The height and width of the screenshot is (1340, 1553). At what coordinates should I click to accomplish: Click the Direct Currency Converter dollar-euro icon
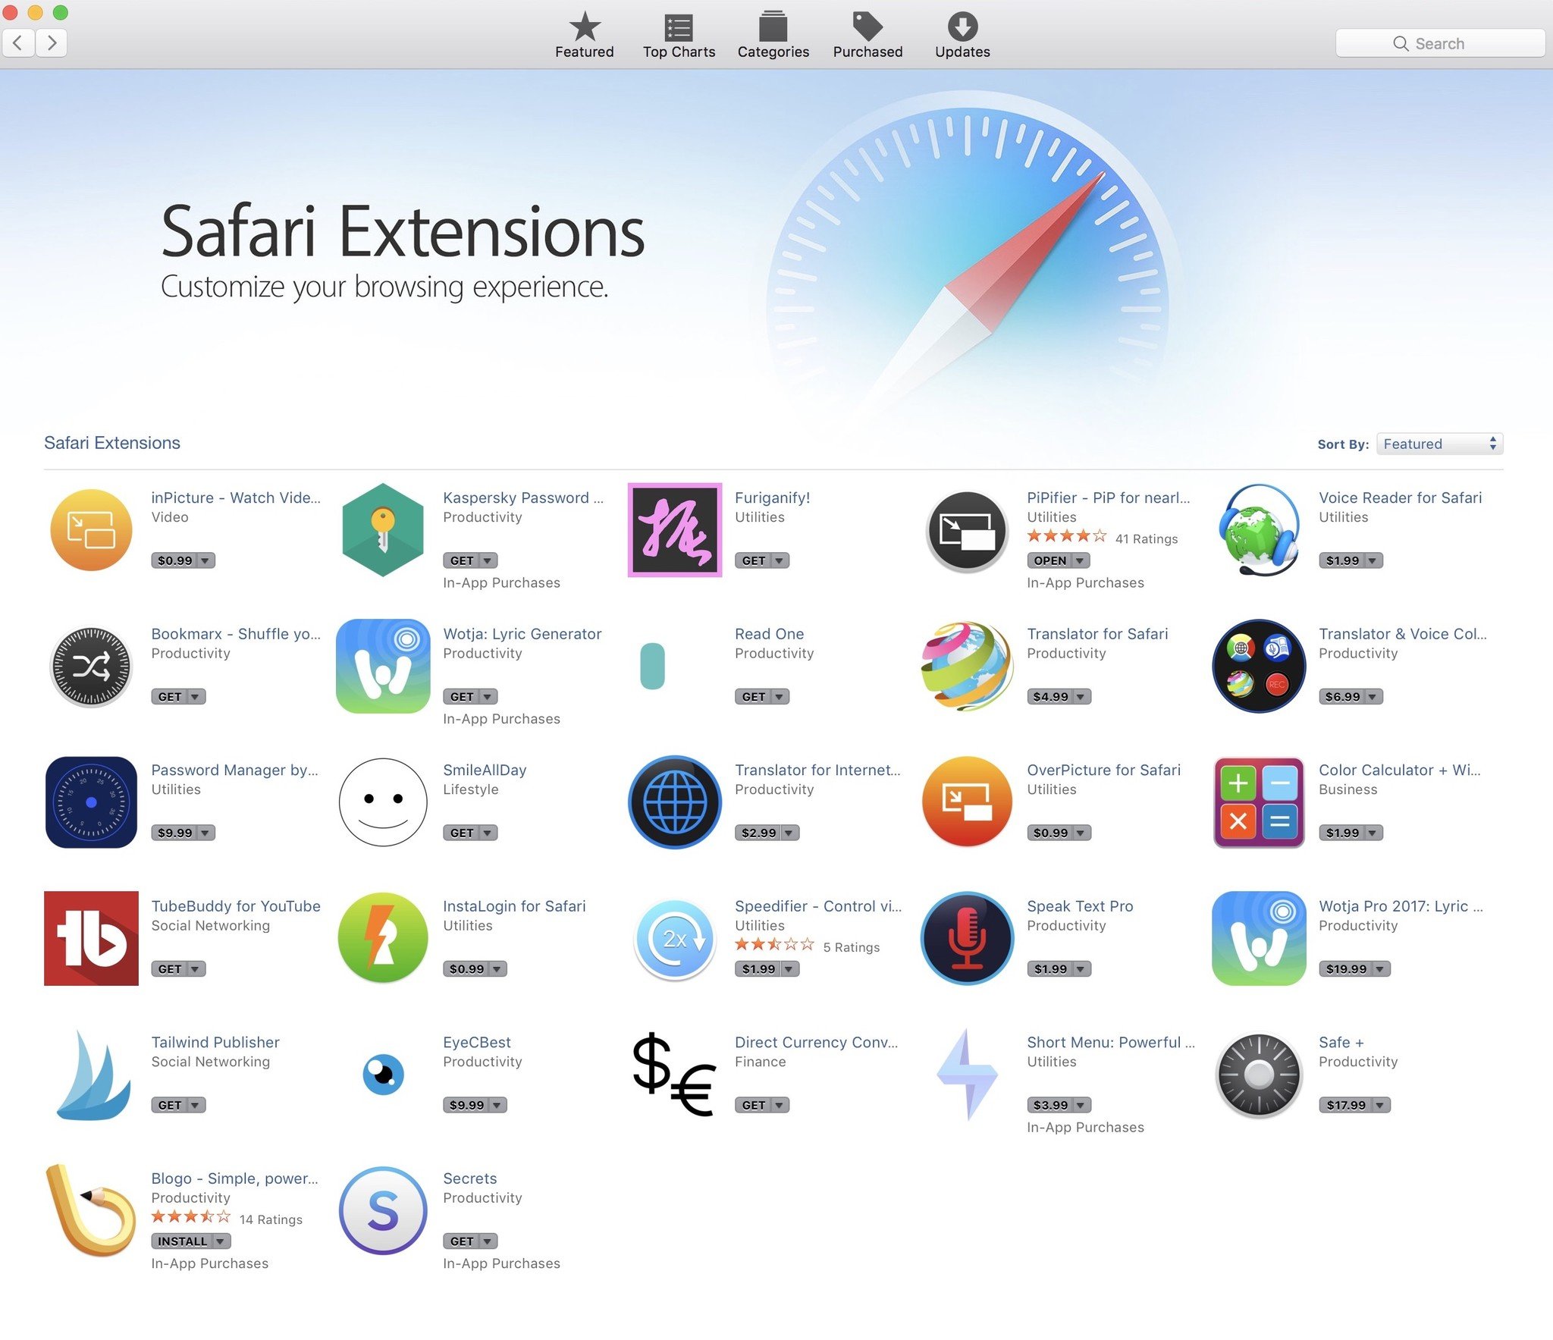click(x=673, y=1075)
